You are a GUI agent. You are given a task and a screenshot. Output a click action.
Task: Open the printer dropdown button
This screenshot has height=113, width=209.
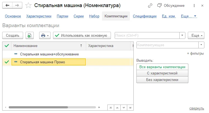click(x=45, y=35)
